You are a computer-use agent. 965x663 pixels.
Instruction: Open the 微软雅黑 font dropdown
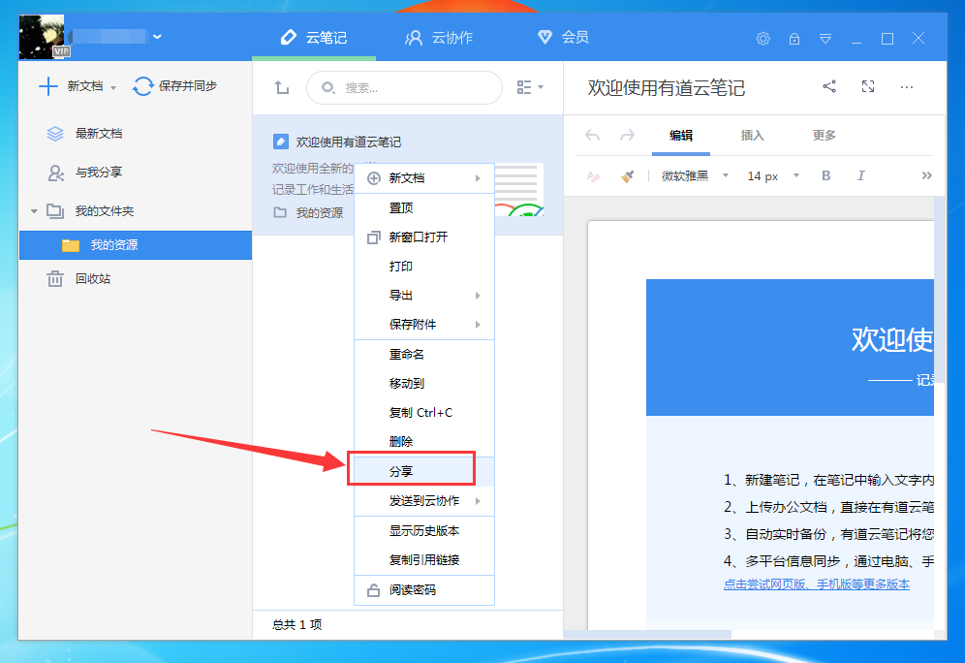point(695,176)
